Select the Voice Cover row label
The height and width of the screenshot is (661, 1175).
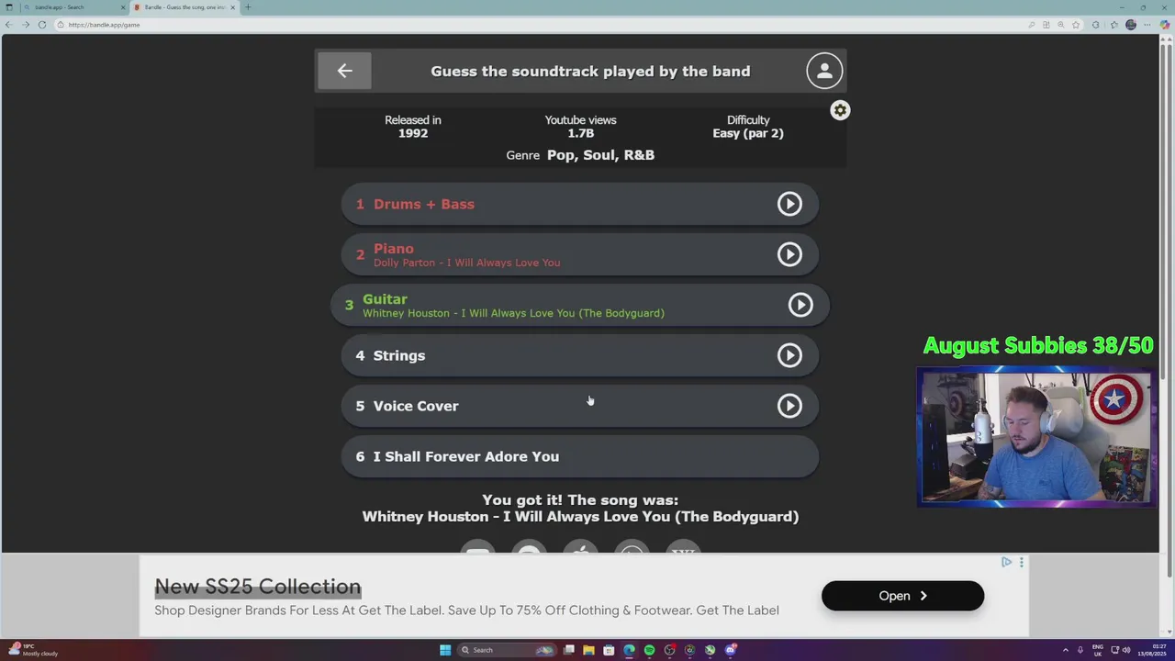pyautogui.click(x=415, y=406)
